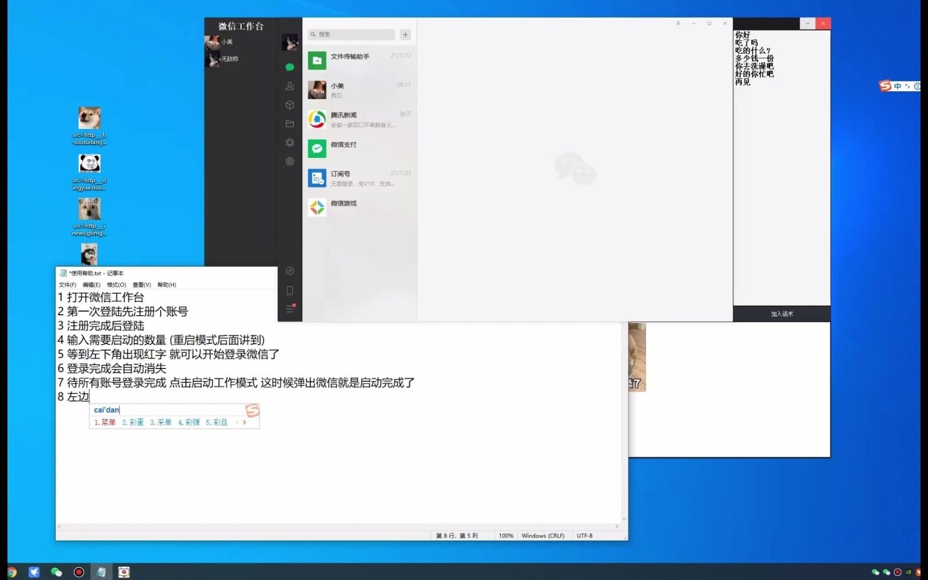The image size is (928, 580).
Task: Choose IME candidate 1 菜单
Action: [105, 423]
